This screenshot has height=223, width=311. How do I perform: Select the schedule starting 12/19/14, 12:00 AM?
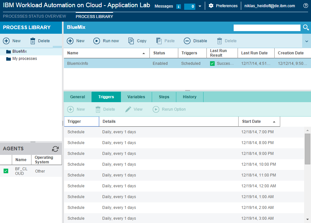[184, 186]
